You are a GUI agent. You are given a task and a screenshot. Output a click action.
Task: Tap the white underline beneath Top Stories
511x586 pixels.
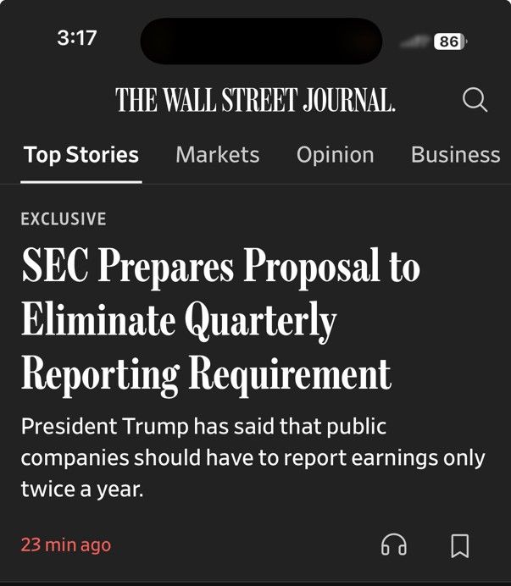[81, 182]
